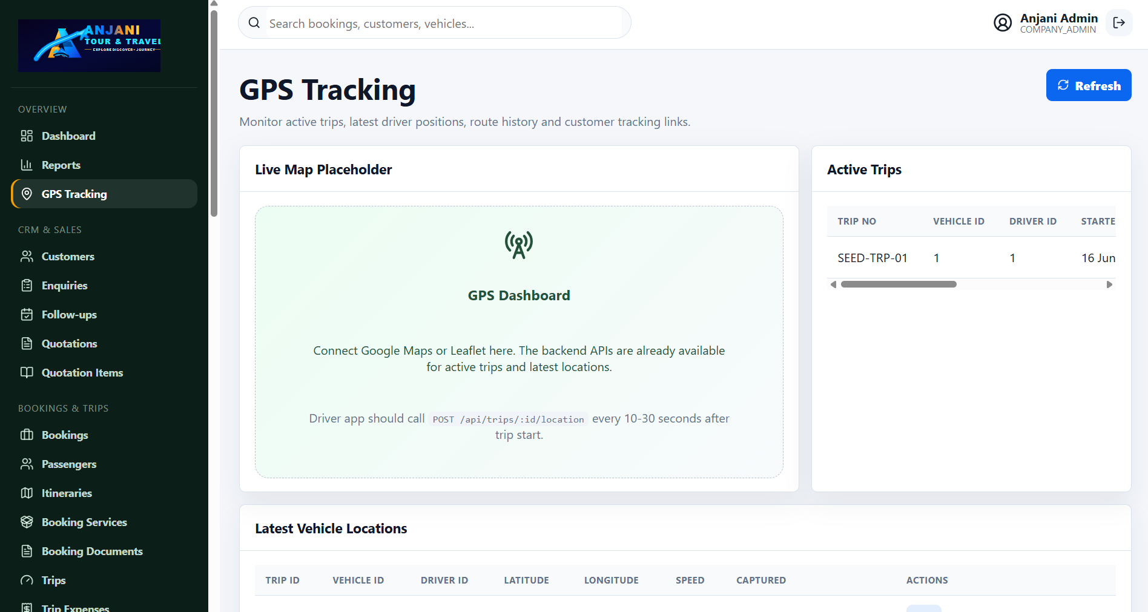Open Booking Documents
This screenshot has width=1148, height=612.
[x=104, y=551]
